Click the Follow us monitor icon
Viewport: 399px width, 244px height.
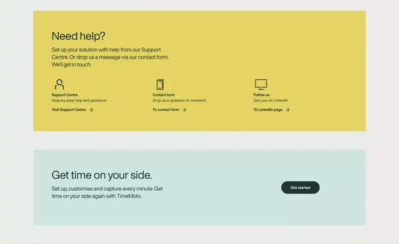(x=261, y=84)
